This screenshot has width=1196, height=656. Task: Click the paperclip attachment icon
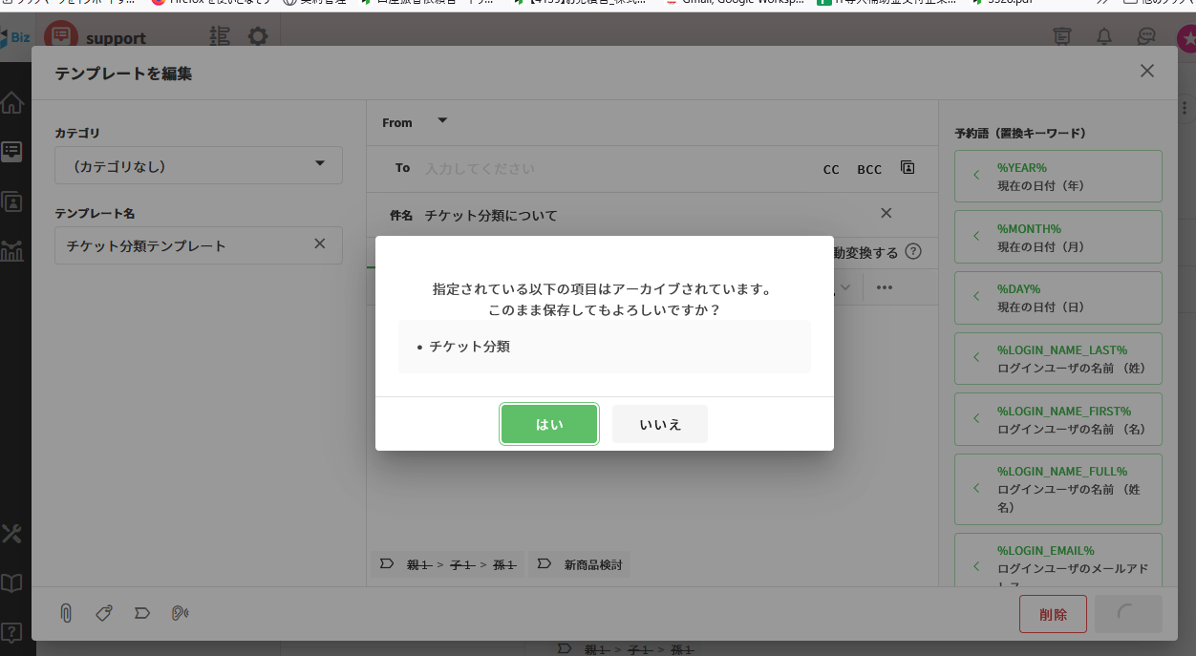(66, 613)
